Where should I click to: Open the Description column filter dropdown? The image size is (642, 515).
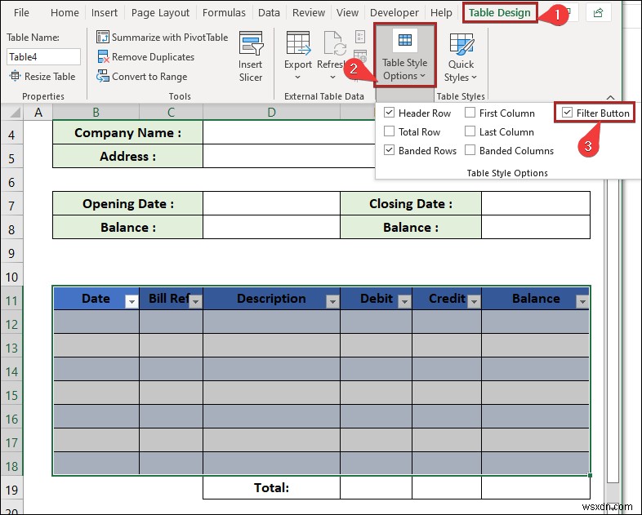tap(332, 301)
